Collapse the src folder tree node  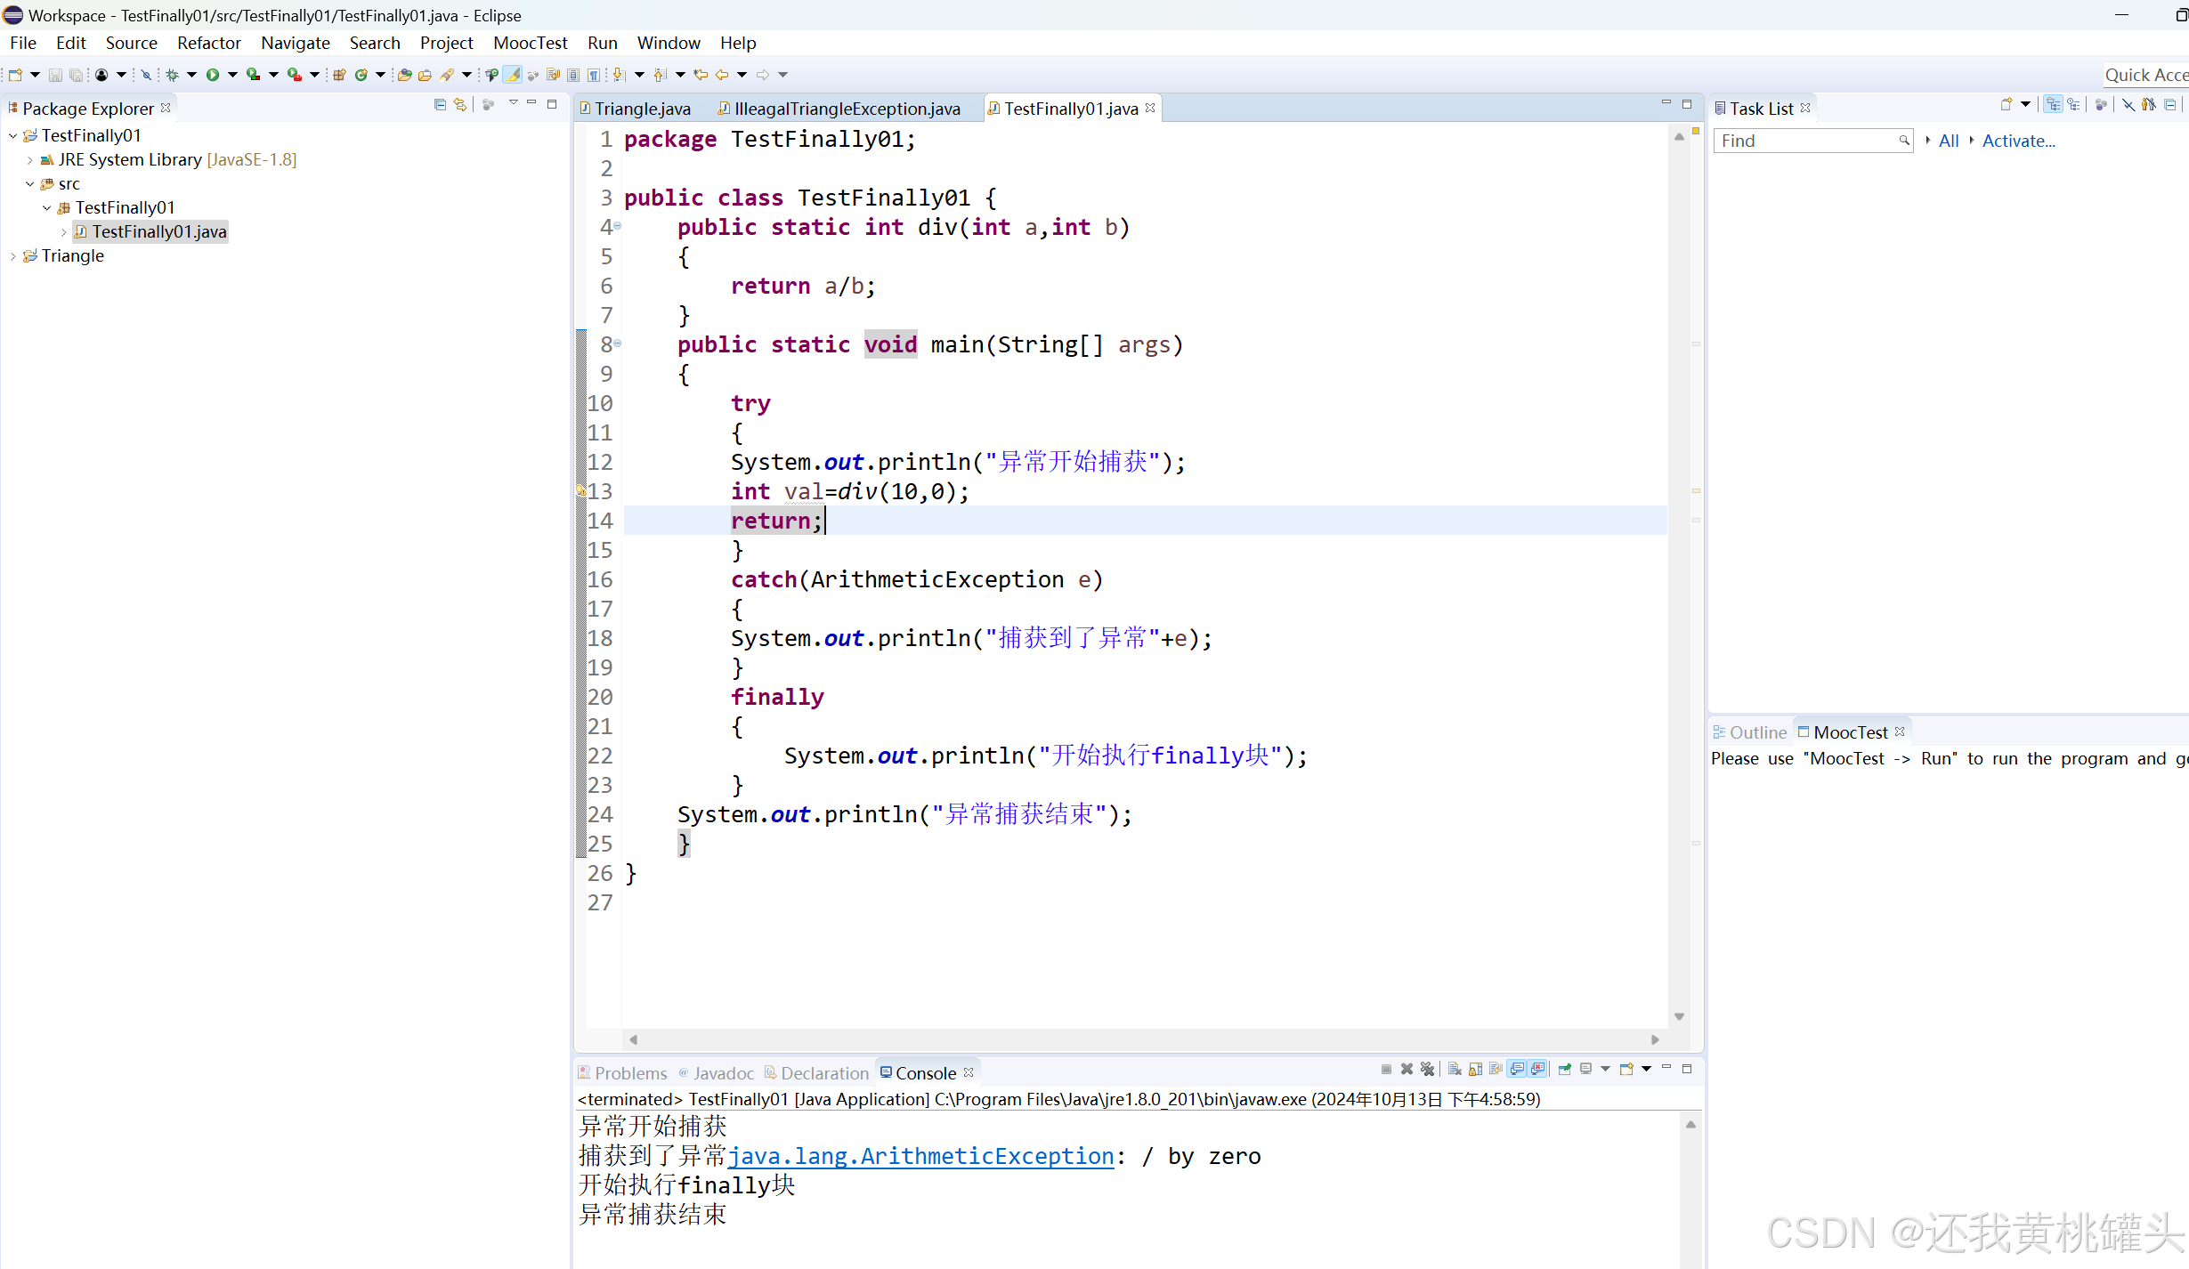29,184
